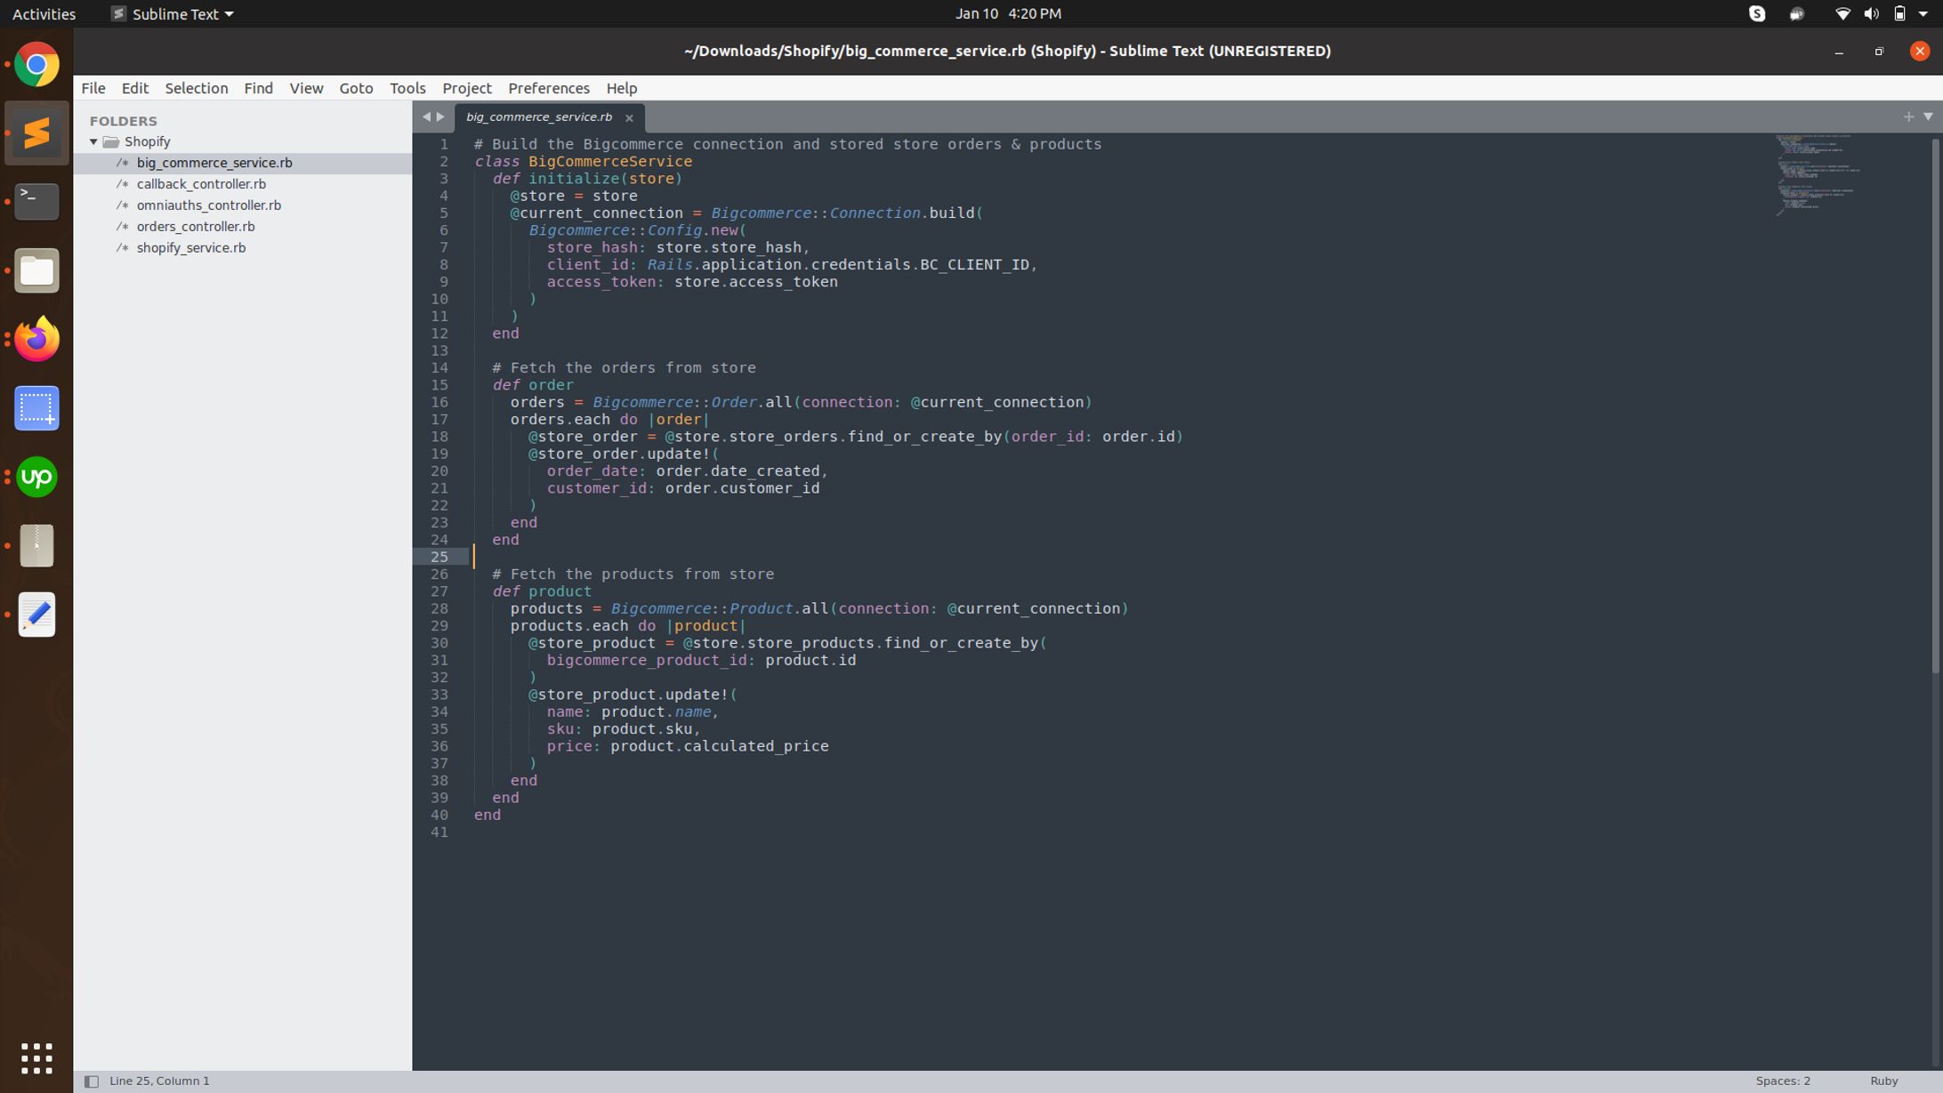The width and height of the screenshot is (1943, 1093).
Task: Click the FOLDERS sidebar heading
Action: 123,121
